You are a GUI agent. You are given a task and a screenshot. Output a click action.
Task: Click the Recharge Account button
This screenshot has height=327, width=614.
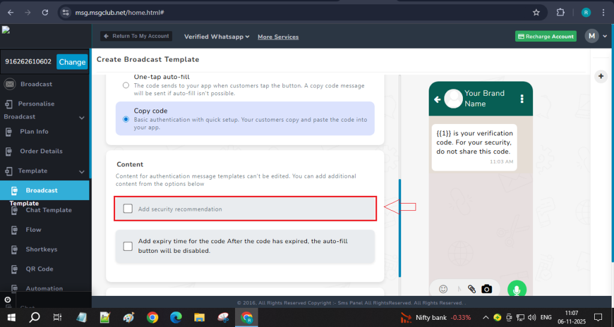[546, 37]
